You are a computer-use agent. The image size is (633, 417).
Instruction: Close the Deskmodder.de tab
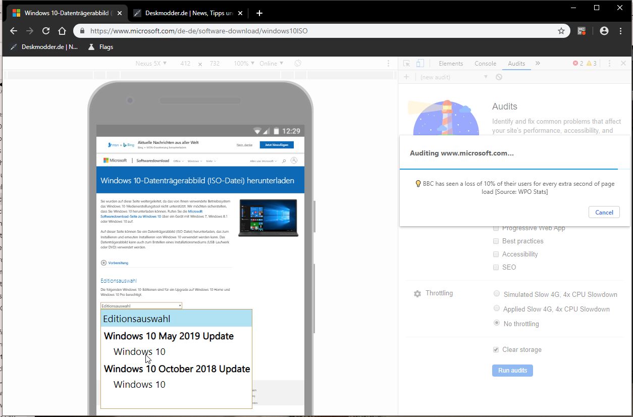pos(240,13)
